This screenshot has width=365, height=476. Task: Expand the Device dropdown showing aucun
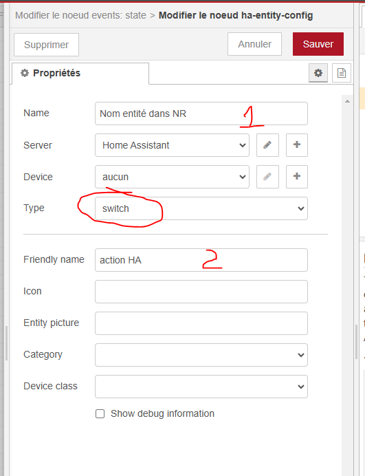tap(172, 177)
